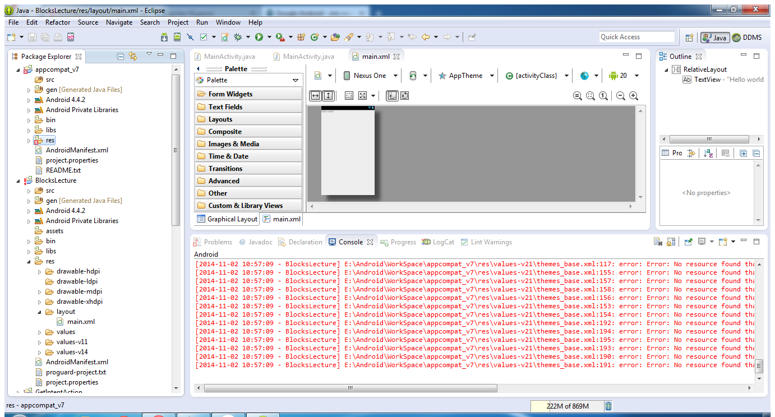775x417 pixels.
Task: Click Show Advanced Properties icon in Outline panel
Action: click(x=691, y=153)
